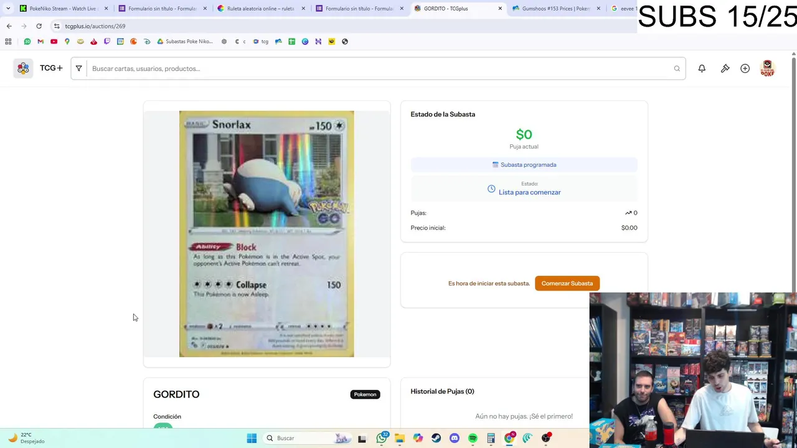The width and height of the screenshot is (797, 448).
Task: Click the auction gavel icon in header
Action: click(x=725, y=68)
